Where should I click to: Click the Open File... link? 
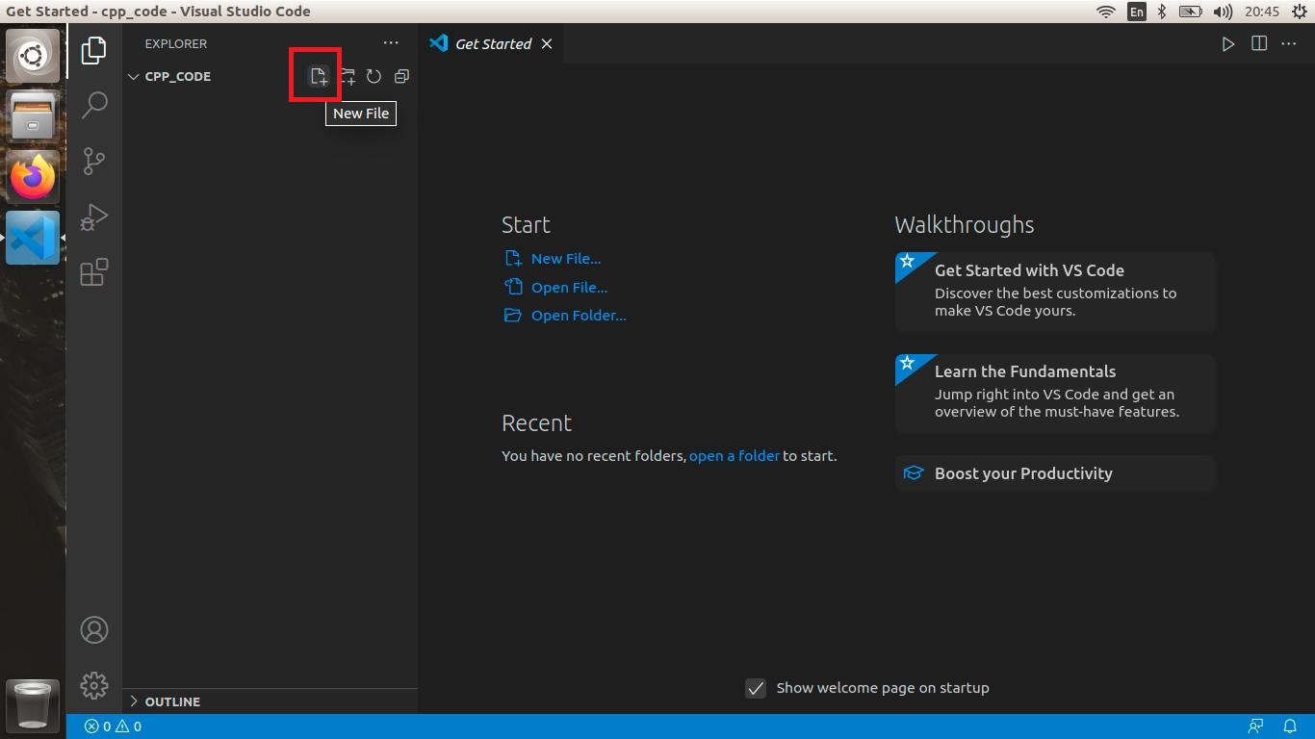point(569,288)
